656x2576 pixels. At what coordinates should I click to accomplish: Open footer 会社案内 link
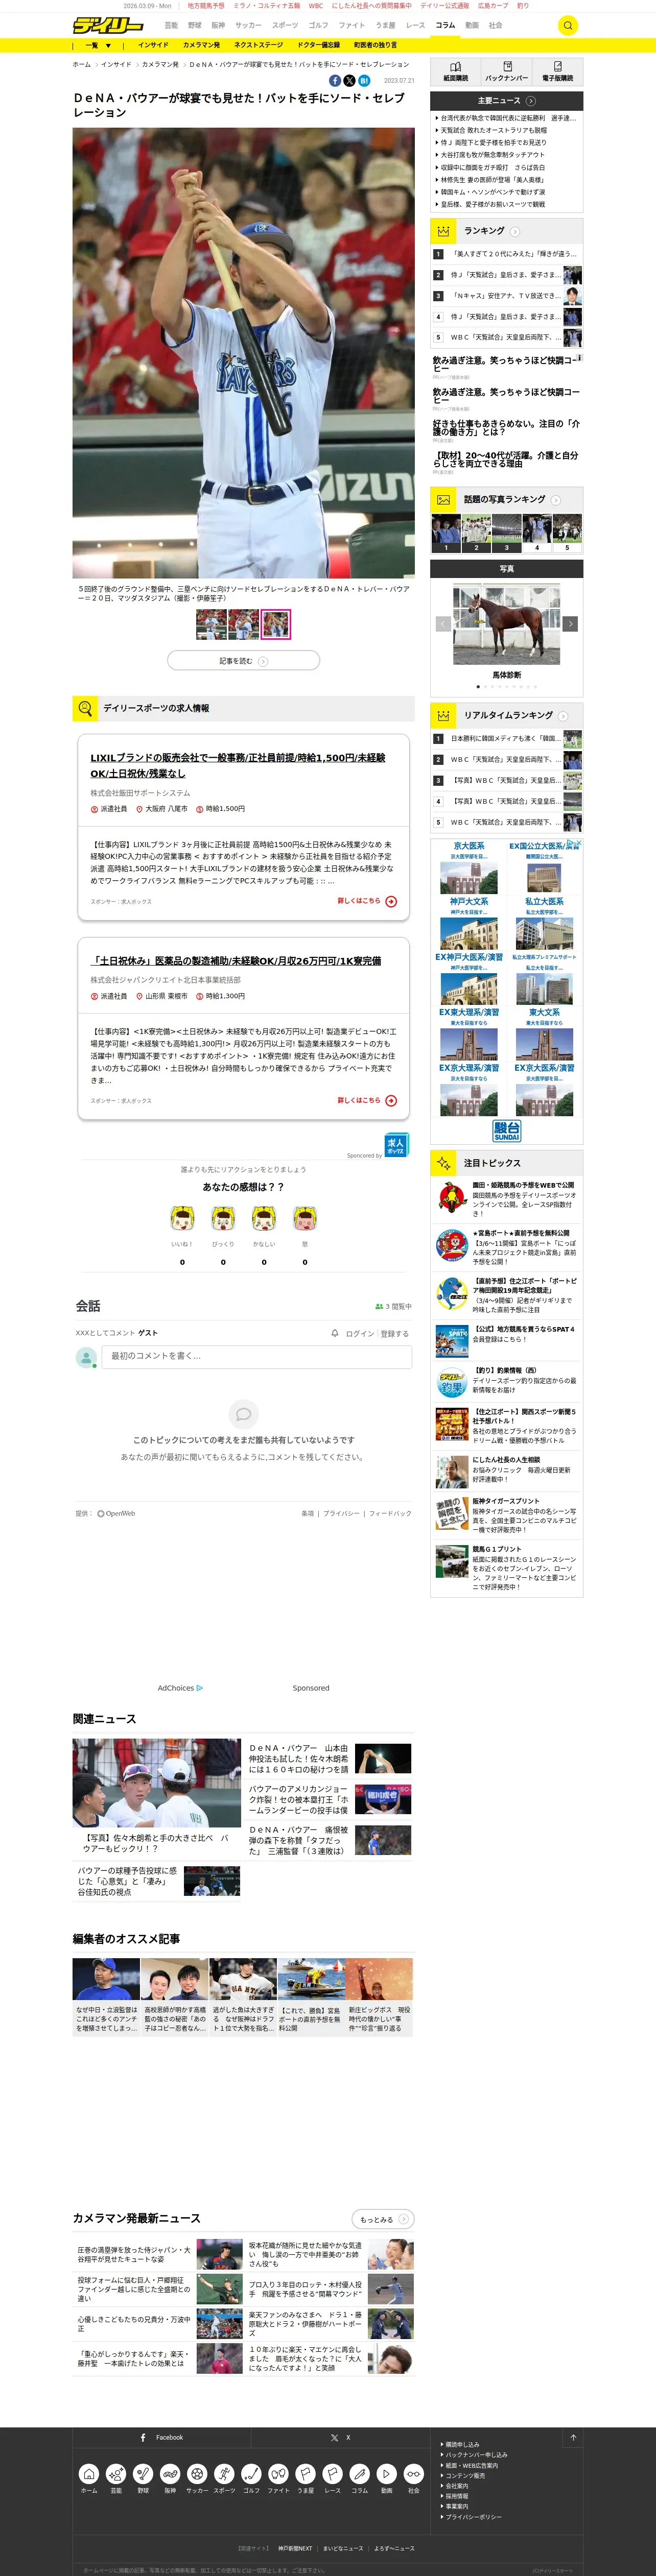457,2485
